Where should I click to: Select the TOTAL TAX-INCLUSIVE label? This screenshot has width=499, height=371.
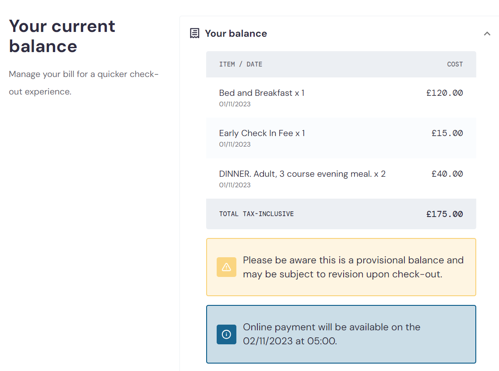click(x=256, y=214)
